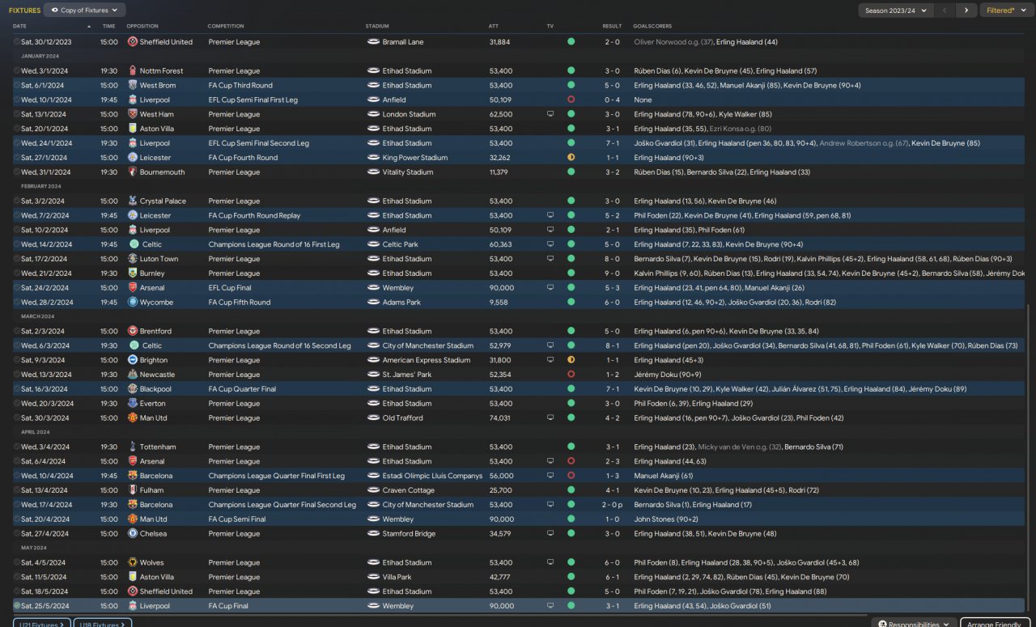Click the Luton Town club badge
Viewport: 1036px width, 627px height.
click(133, 259)
